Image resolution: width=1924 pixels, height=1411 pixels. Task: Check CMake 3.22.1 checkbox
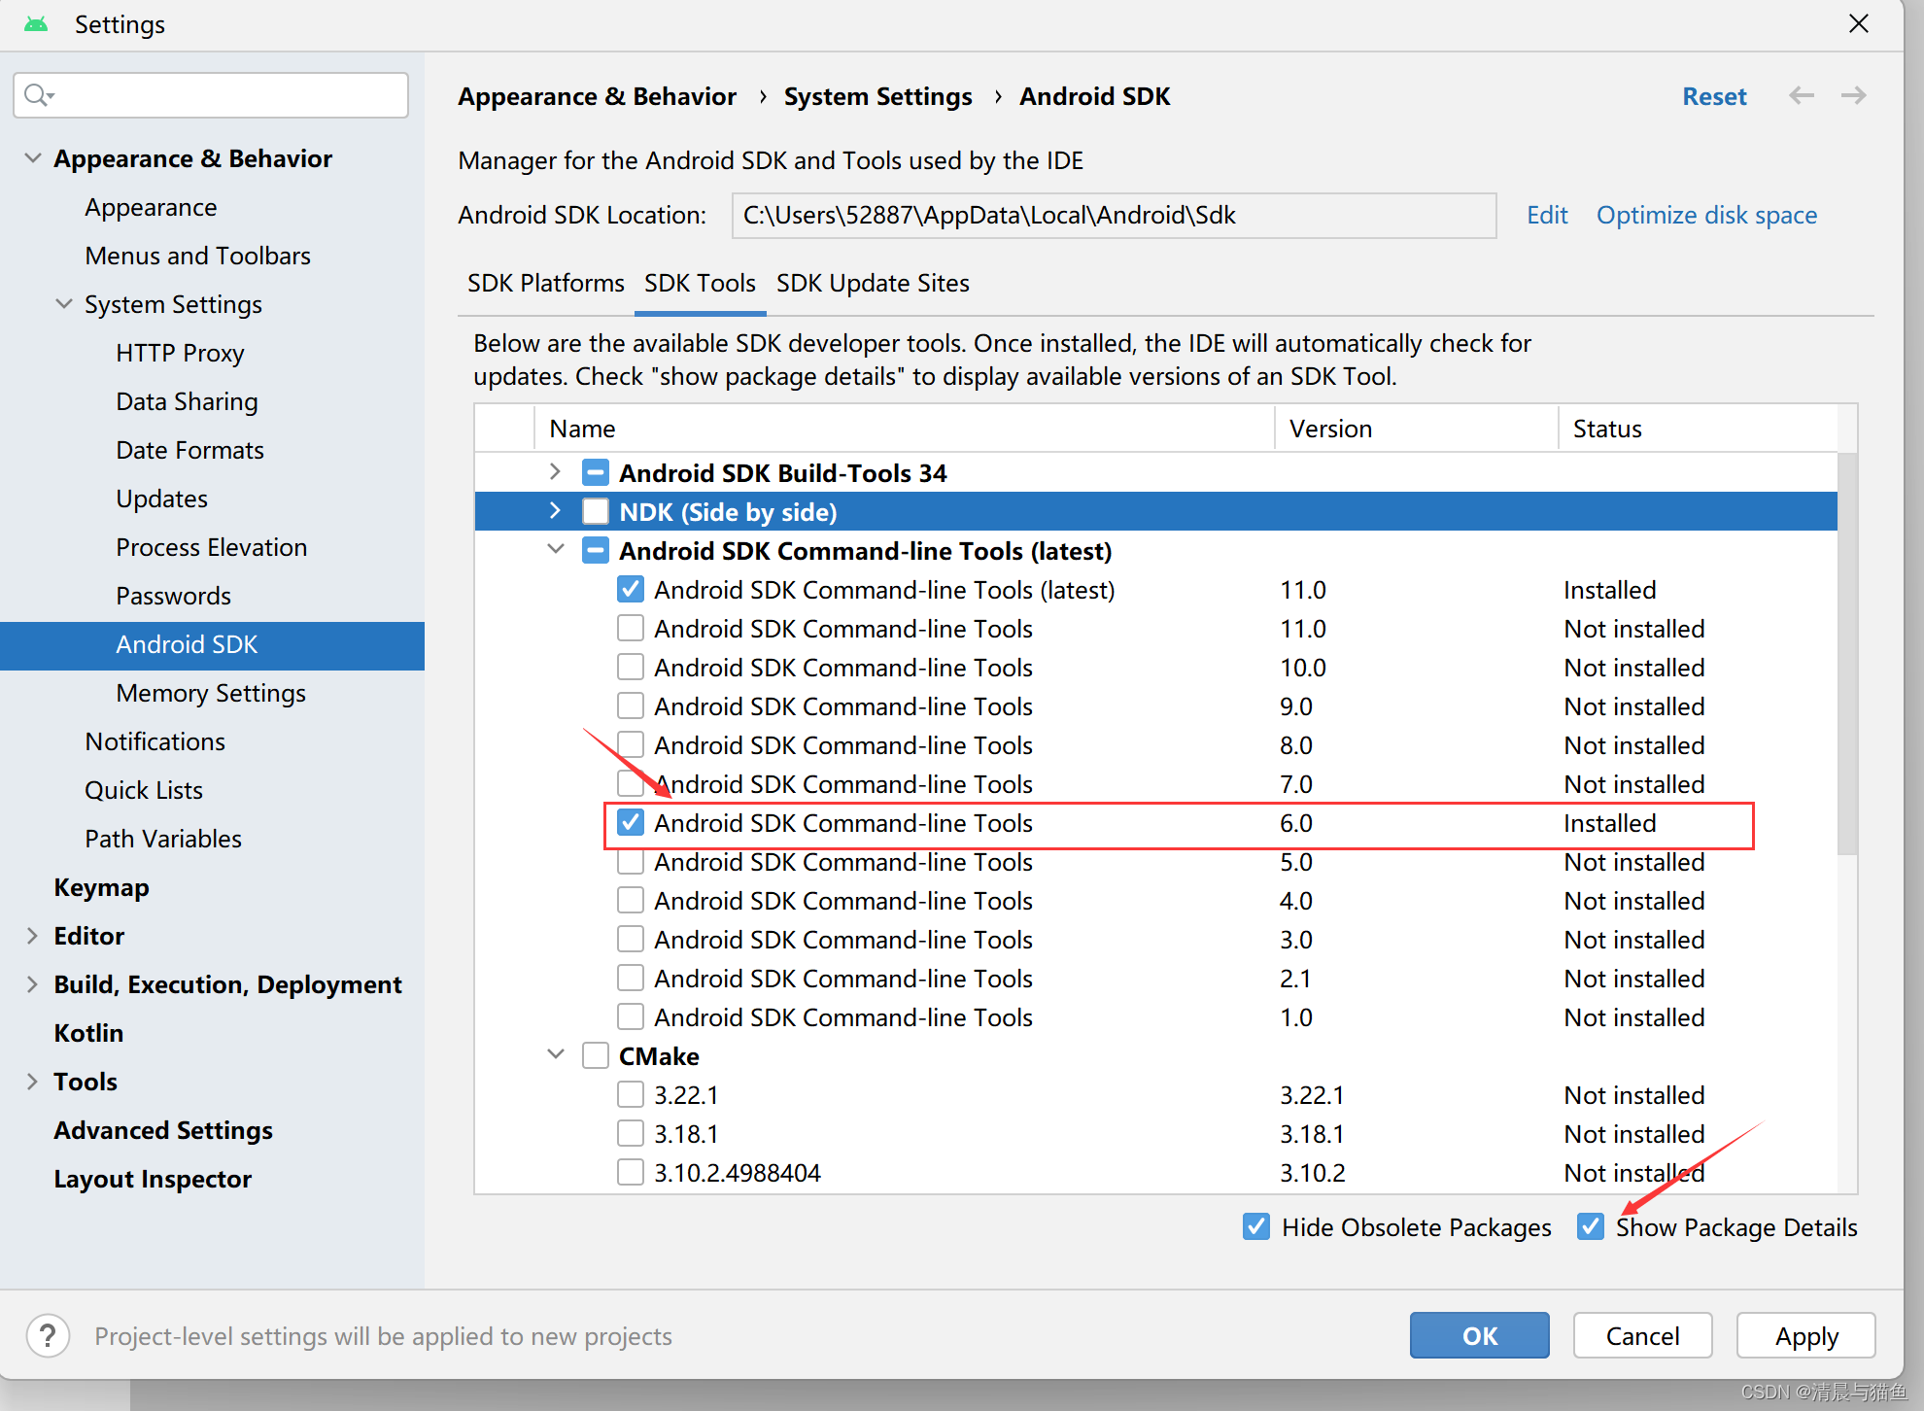(630, 1094)
